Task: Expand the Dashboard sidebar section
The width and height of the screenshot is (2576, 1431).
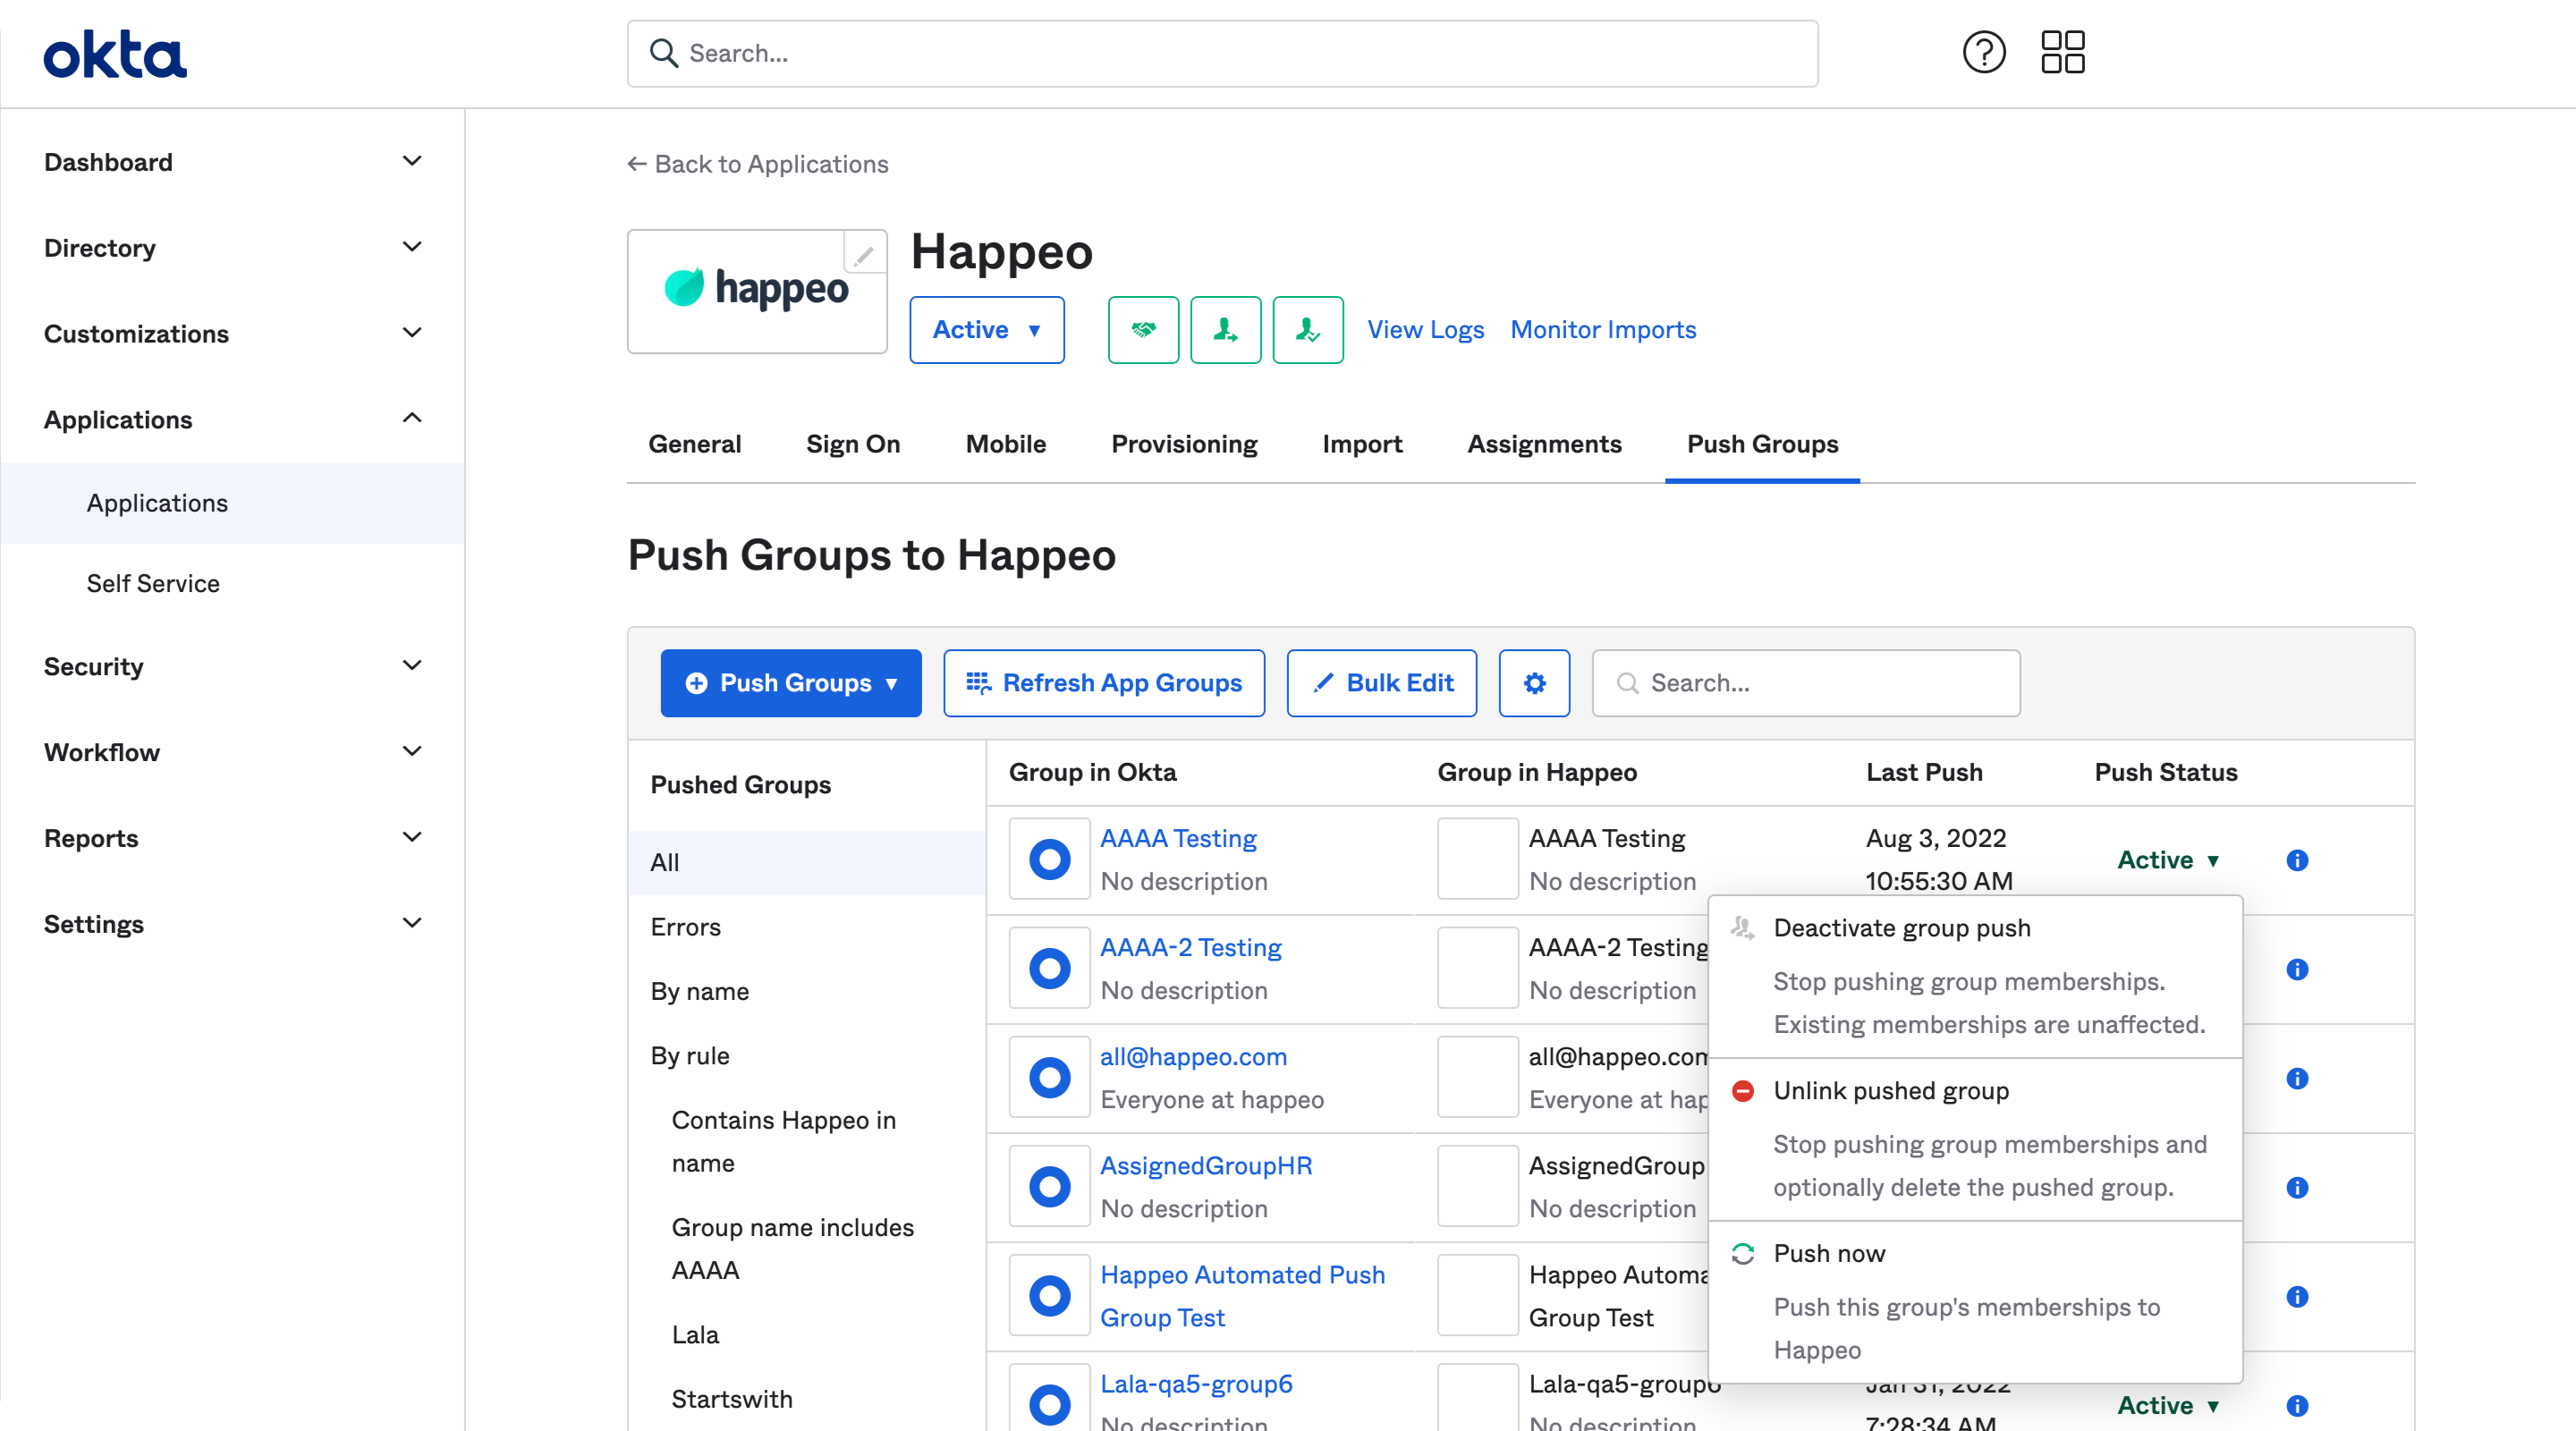Action: tap(232, 162)
